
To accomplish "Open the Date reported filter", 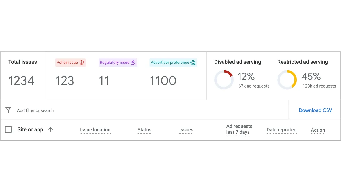I will pos(282,129).
